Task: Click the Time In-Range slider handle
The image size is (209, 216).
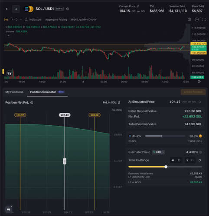Action: click(166, 167)
